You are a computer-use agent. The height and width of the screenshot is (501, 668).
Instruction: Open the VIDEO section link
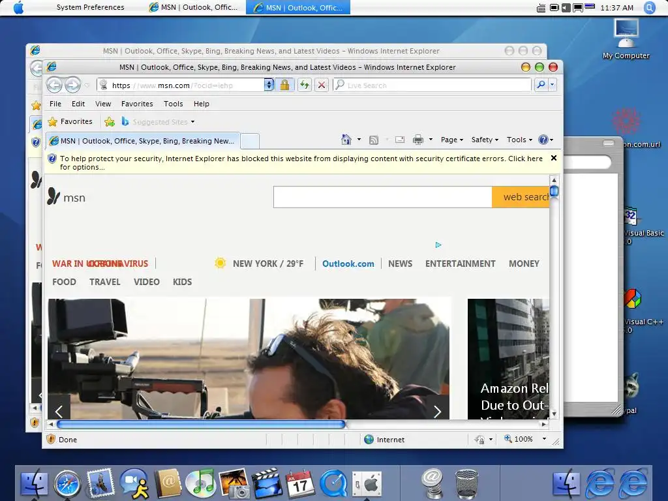pyautogui.click(x=147, y=282)
